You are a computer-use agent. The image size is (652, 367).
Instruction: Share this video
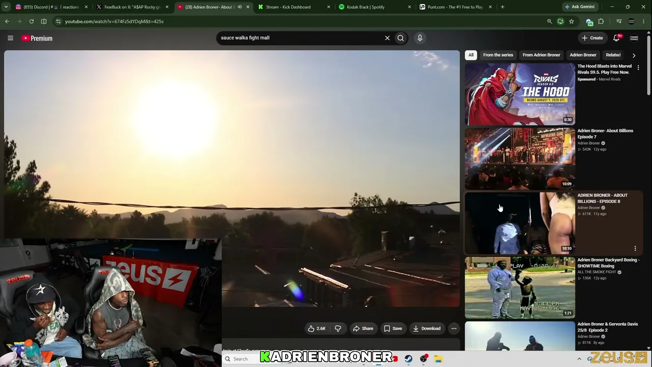[x=363, y=328]
